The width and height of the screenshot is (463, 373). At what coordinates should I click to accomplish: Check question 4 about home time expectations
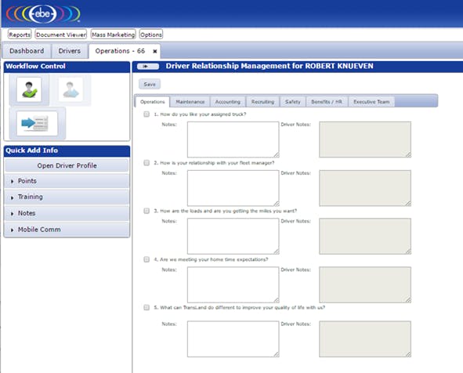click(x=146, y=259)
